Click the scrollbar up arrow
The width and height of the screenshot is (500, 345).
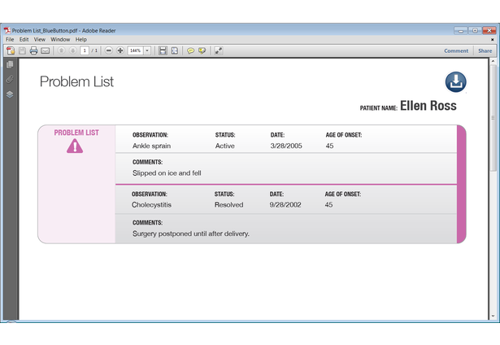(x=493, y=61)
